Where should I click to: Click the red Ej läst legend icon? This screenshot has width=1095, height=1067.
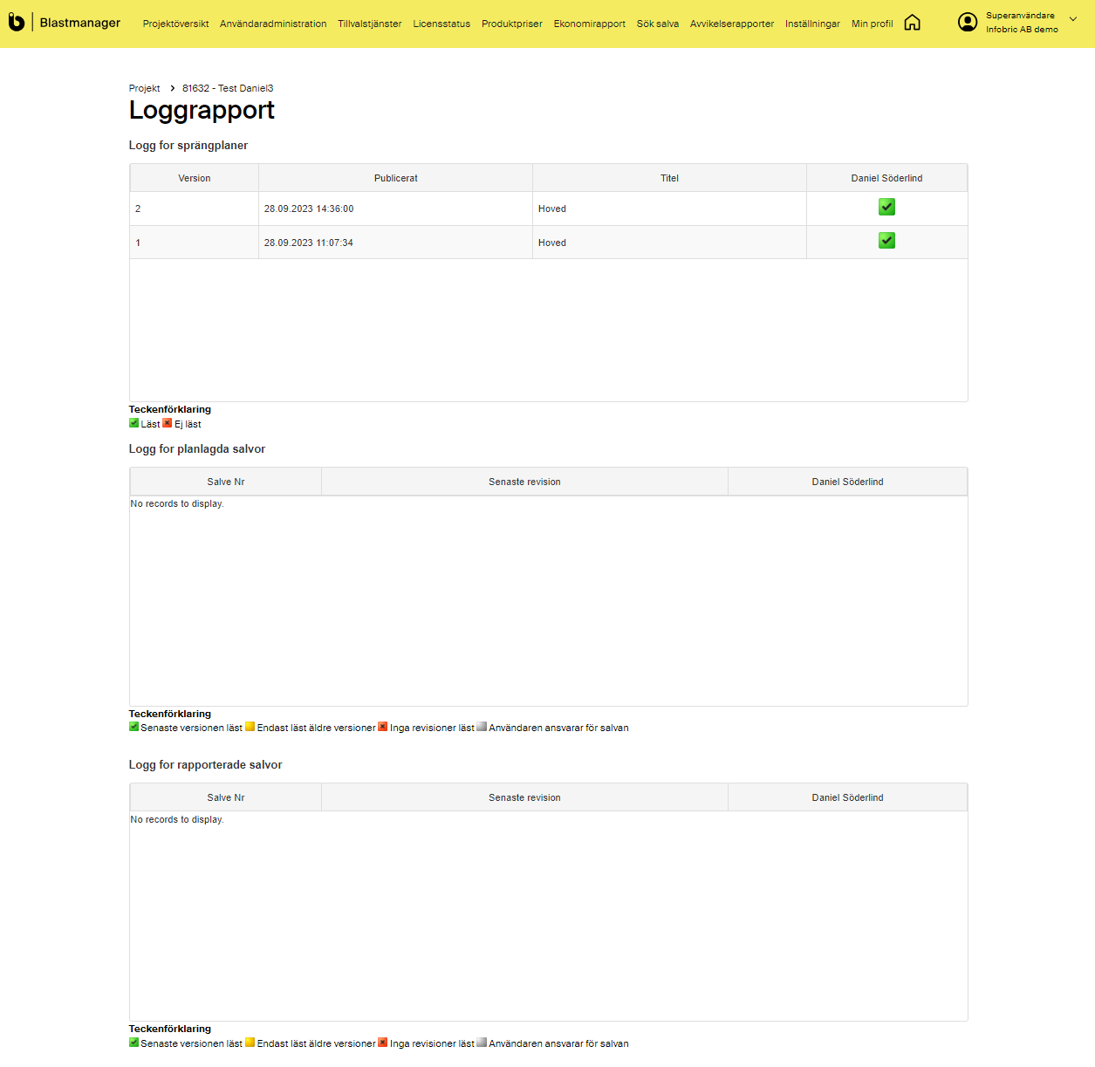[x=168, y=423]
